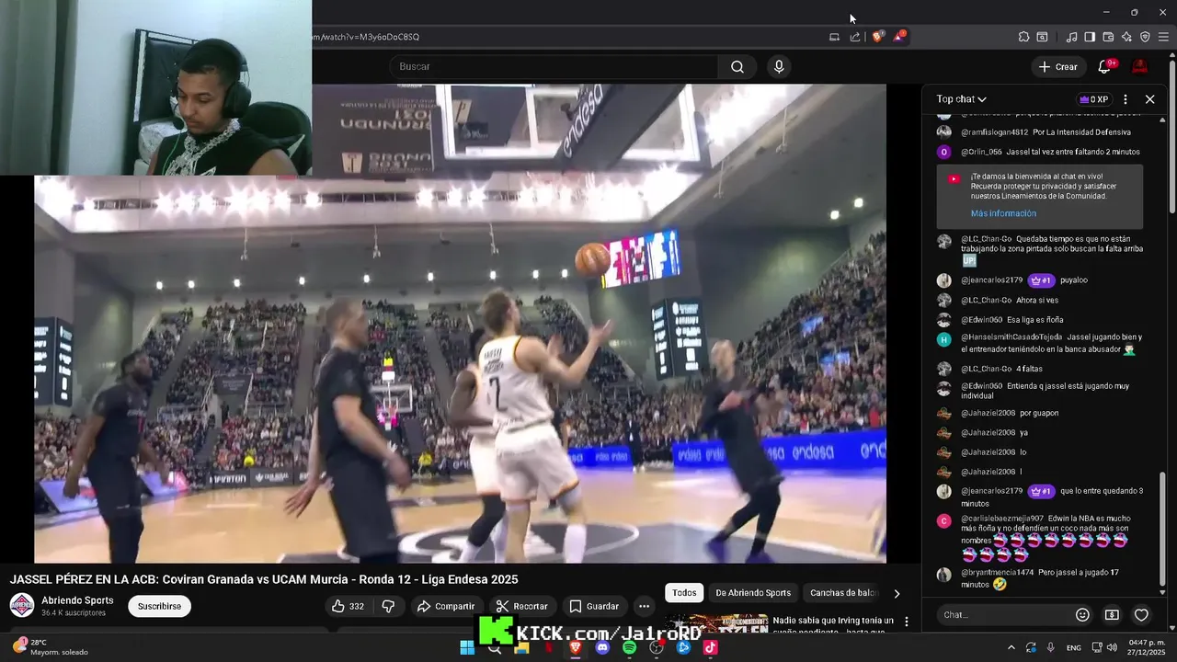This screenshot has width=1177, height=662.
Task: Click the YouTube search magnifier button
Action: tap(737, 66)
